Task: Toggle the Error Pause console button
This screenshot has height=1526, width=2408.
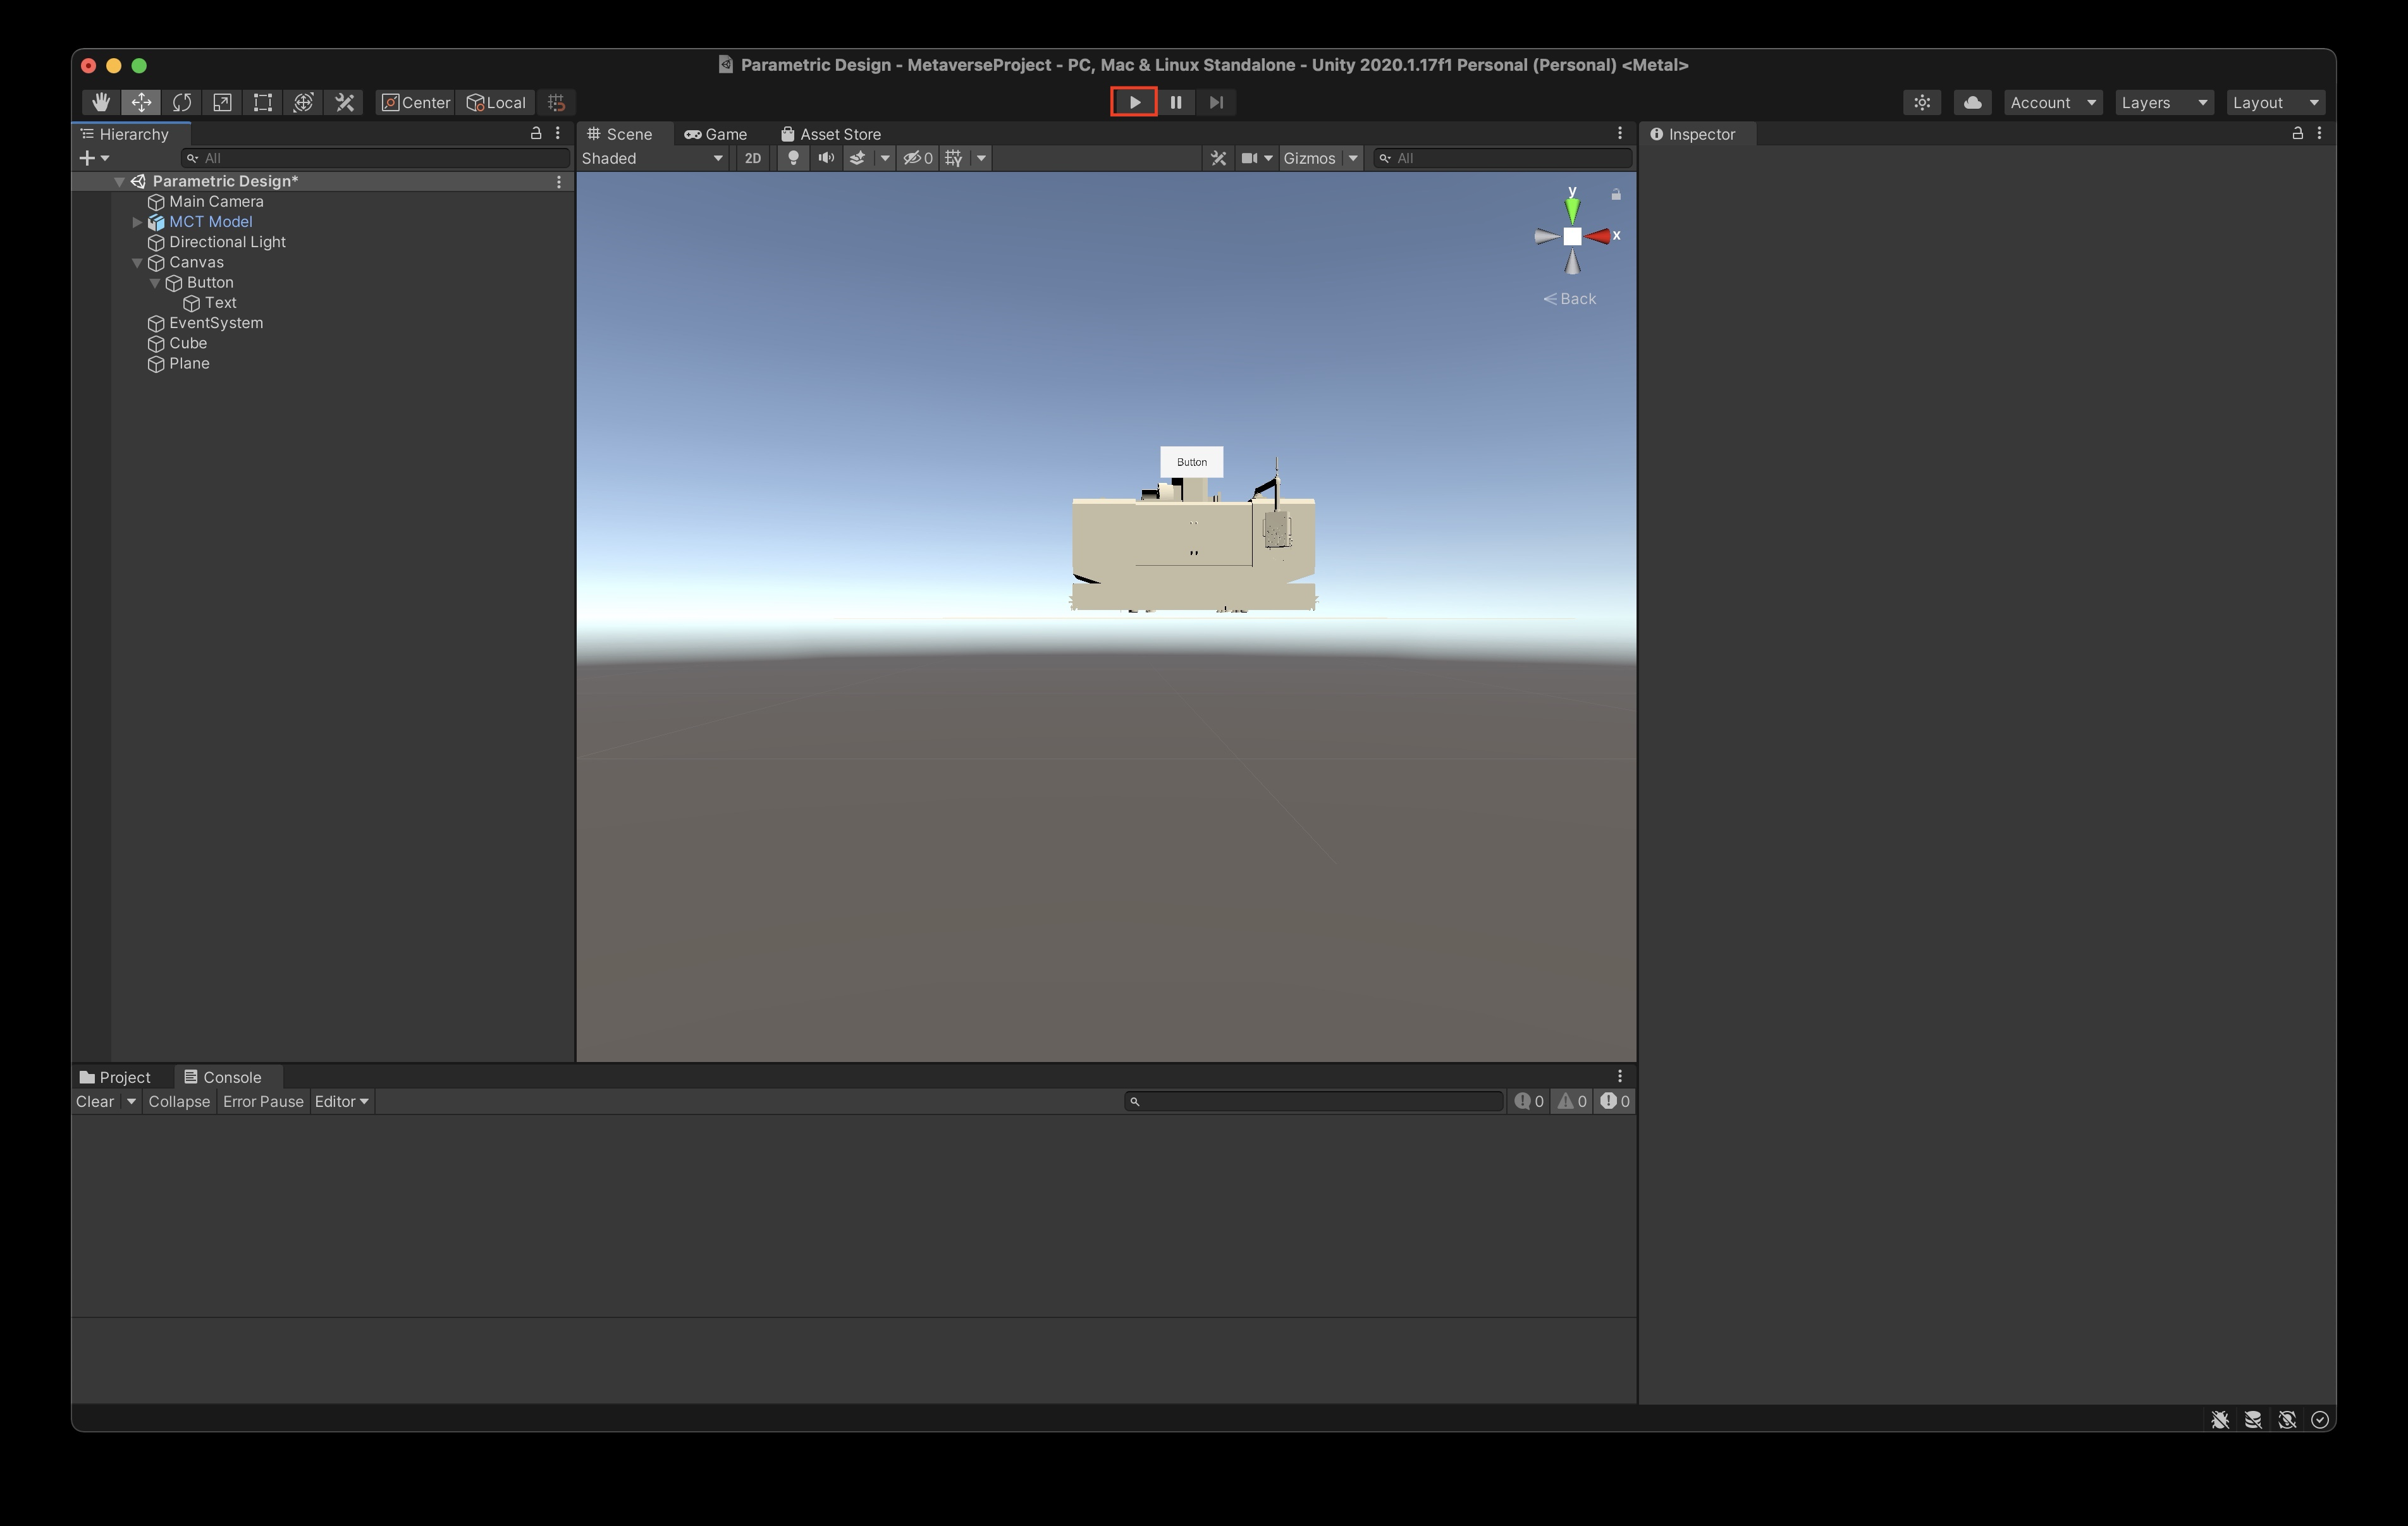Action: (x=263, y=1101)
